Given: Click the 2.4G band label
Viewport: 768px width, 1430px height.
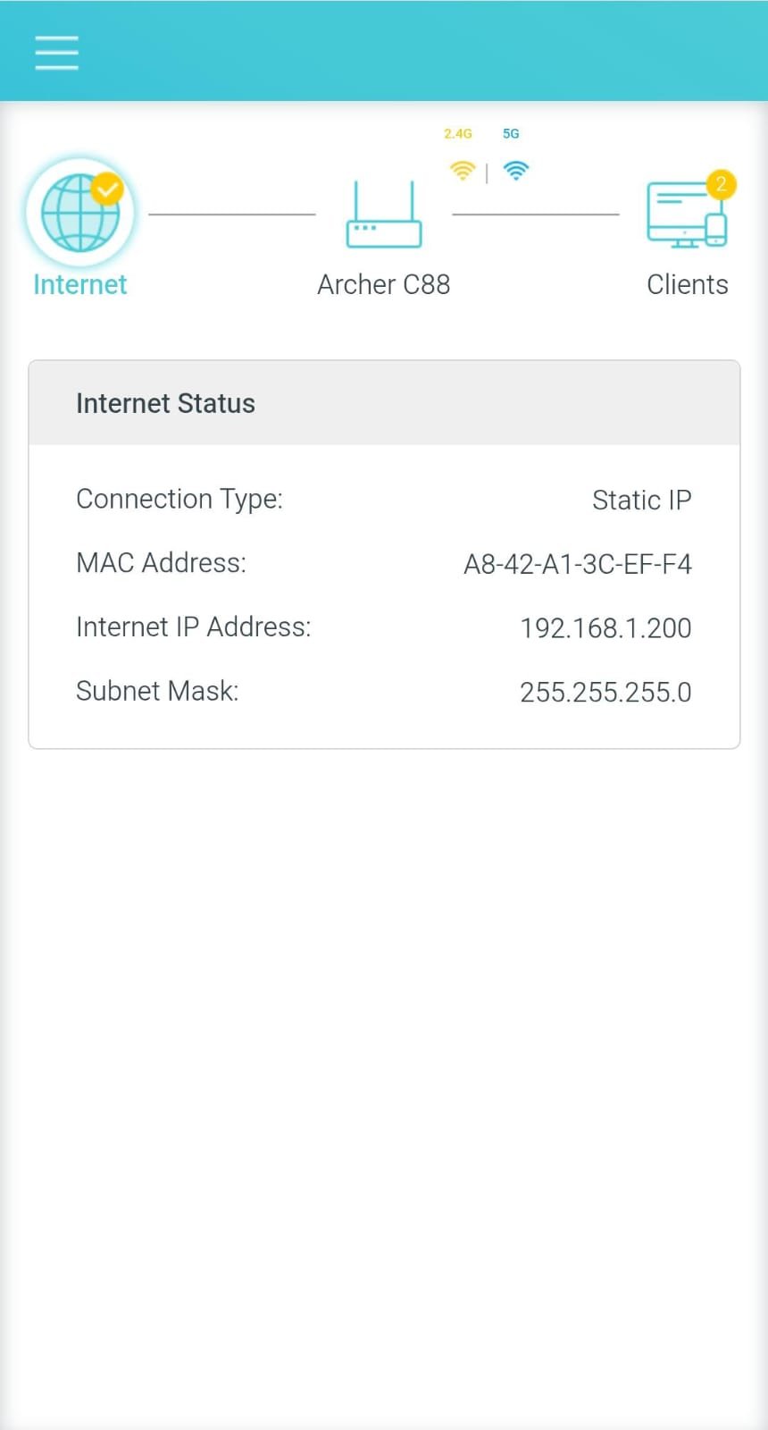Looking at the screenshot, I should (x=457, y=133).
